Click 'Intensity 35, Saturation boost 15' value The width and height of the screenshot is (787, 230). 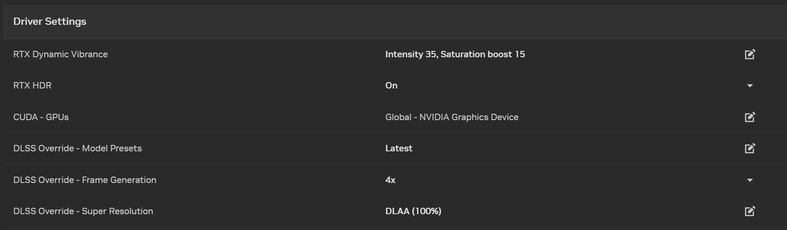(455, 54)
